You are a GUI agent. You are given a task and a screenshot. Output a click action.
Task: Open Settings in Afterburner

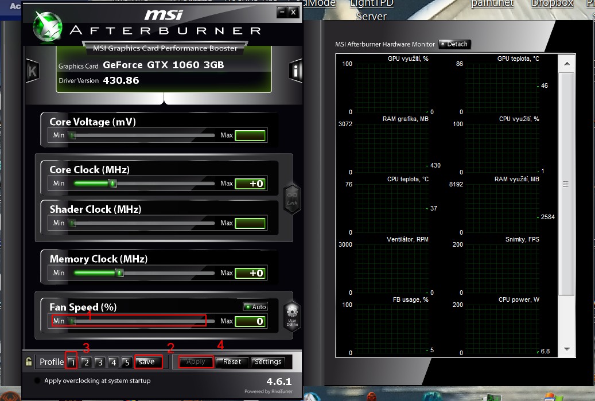268,362
